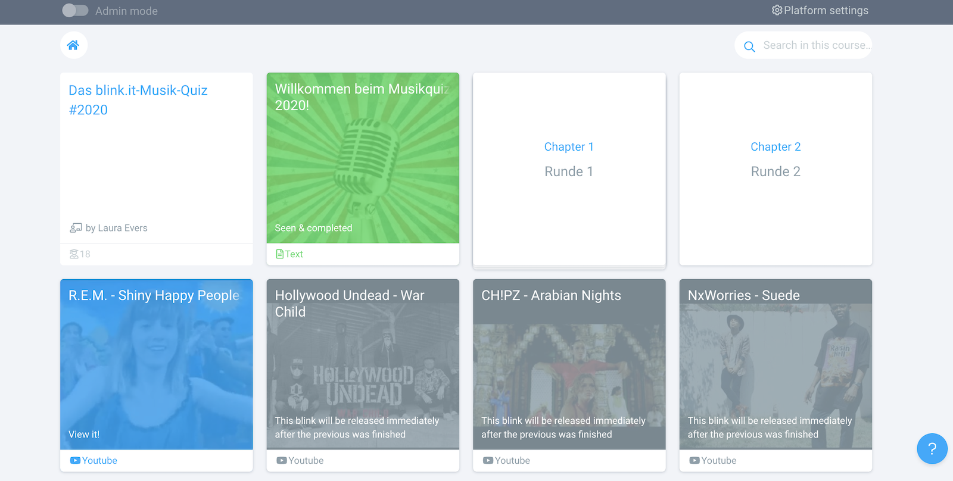Click Admin mode label text
Image resolution: width=953 pixels, height=481 pixels.
click(x=126, y=11)
